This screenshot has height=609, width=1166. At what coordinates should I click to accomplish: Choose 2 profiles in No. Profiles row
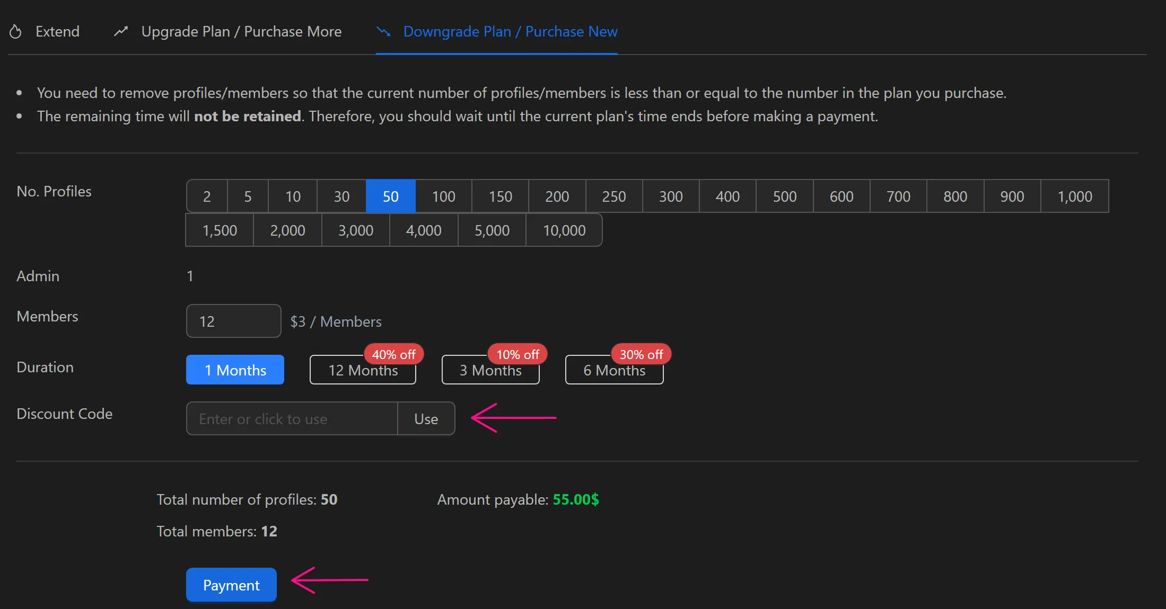[x=206, y=196]
